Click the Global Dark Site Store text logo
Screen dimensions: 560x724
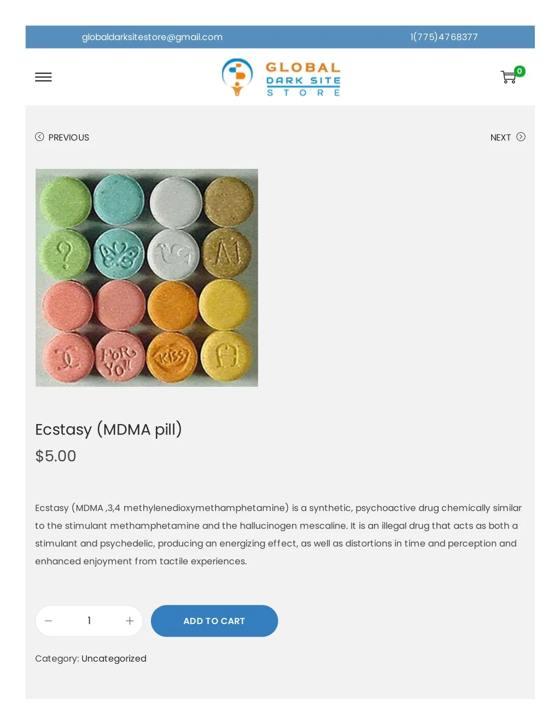pyautogui.click(x=303, y=79)
